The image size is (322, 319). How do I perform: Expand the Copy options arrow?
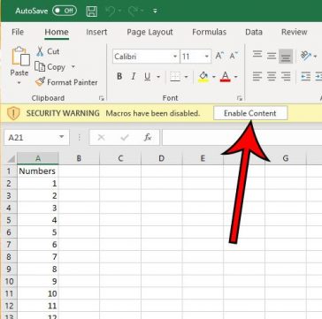pyautogui.click(x=73, y=67)
